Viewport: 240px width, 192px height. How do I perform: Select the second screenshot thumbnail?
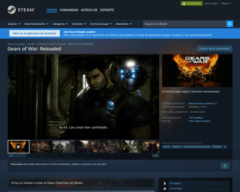pos(41,147)
